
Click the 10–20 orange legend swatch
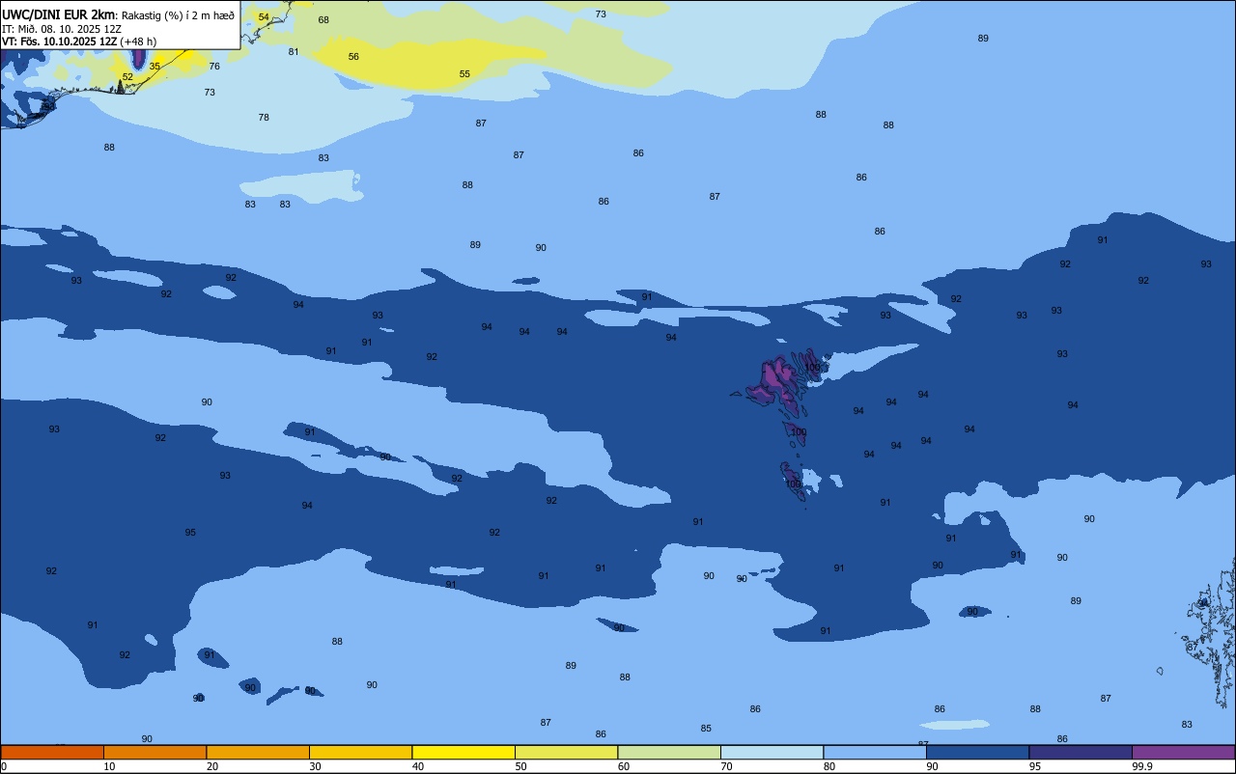(154, 752)
